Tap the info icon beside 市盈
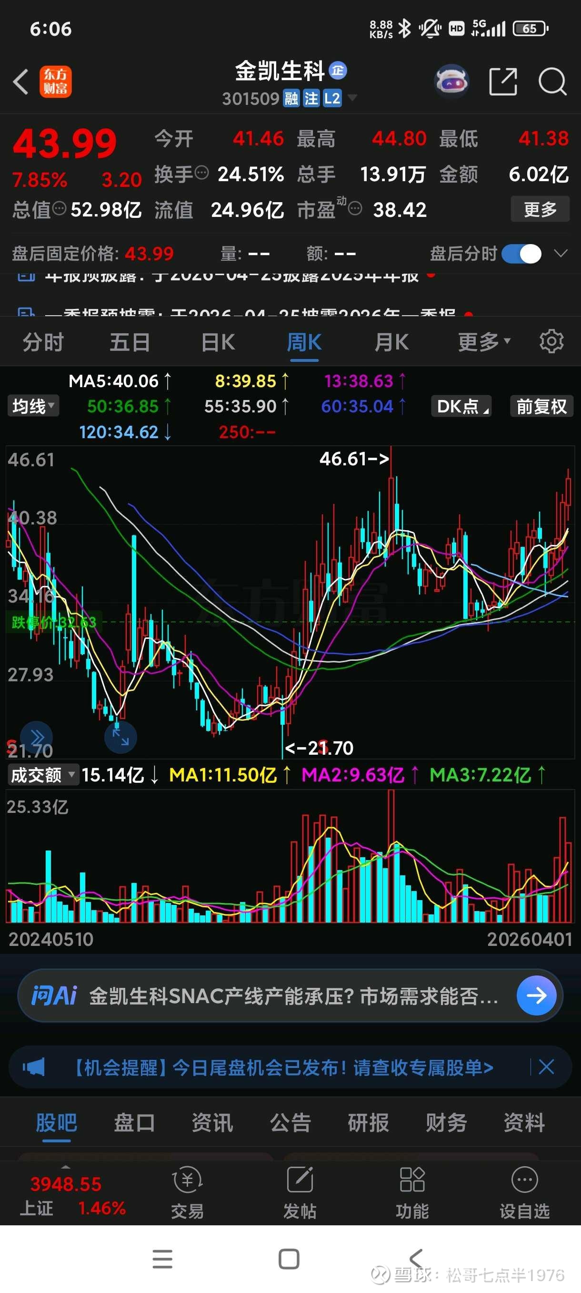 355,208
